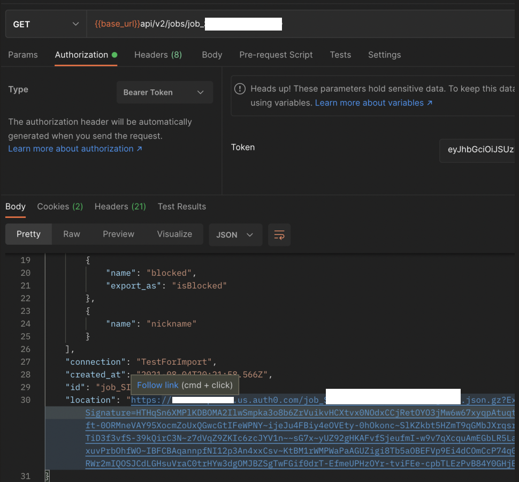
Task: Click the Learn more about variables link
Action: point(369,103)
